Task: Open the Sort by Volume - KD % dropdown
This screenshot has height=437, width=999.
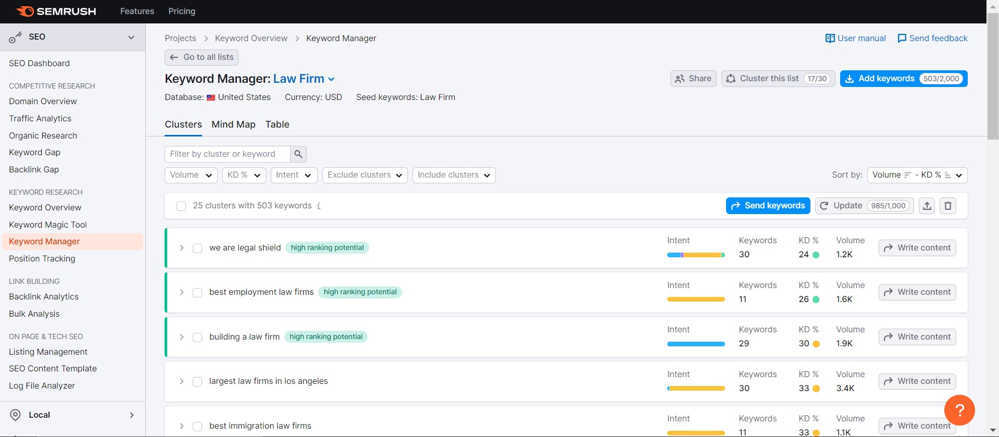Action: [x=917, y=175]
